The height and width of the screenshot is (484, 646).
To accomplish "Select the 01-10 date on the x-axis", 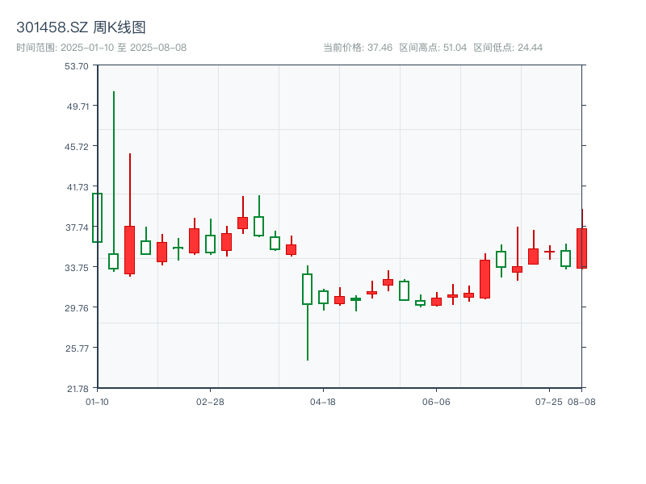I will pos(97,401).
